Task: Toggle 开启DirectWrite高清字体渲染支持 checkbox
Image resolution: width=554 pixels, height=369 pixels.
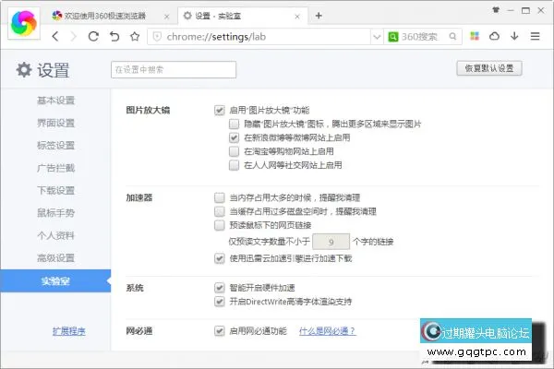Action: coord(220,302)
